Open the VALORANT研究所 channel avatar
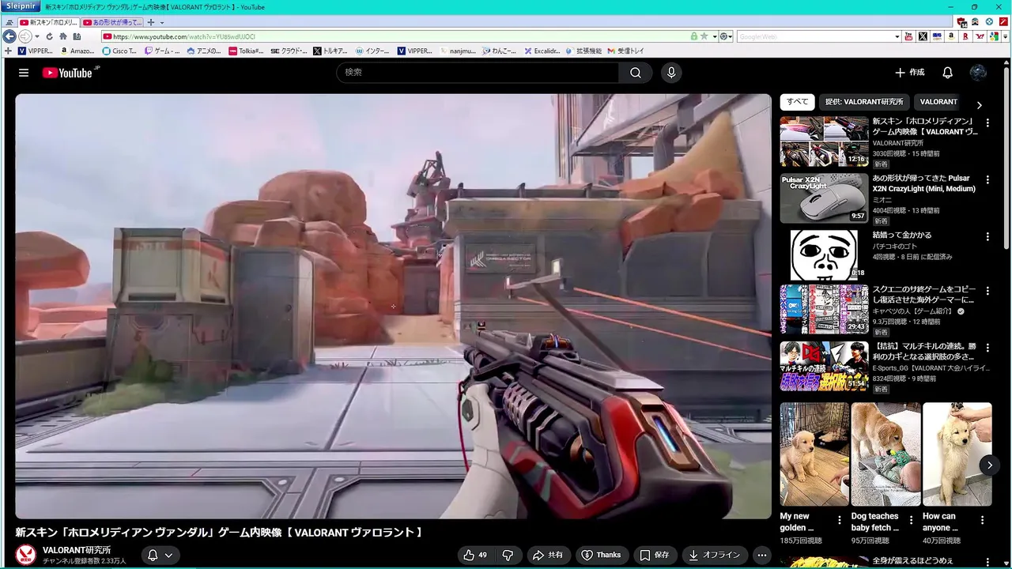1012x569 pixels. [x=26, y=555]
